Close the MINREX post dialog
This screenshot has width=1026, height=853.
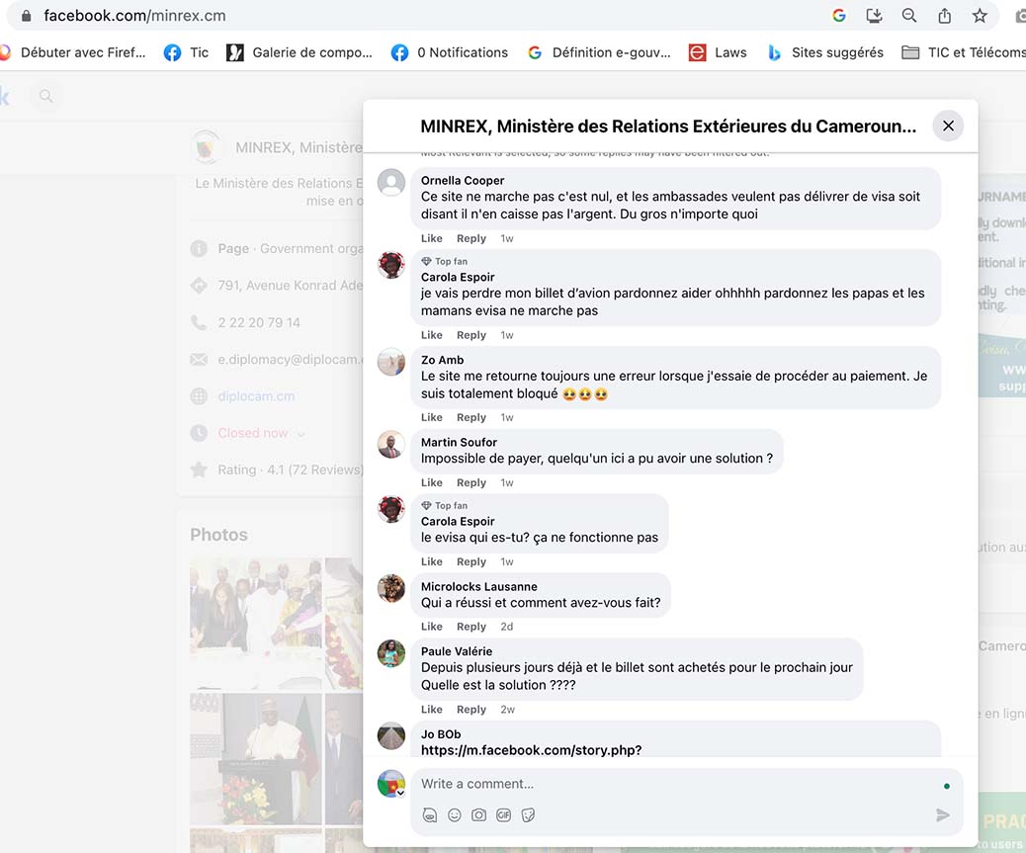coord(948,126)
